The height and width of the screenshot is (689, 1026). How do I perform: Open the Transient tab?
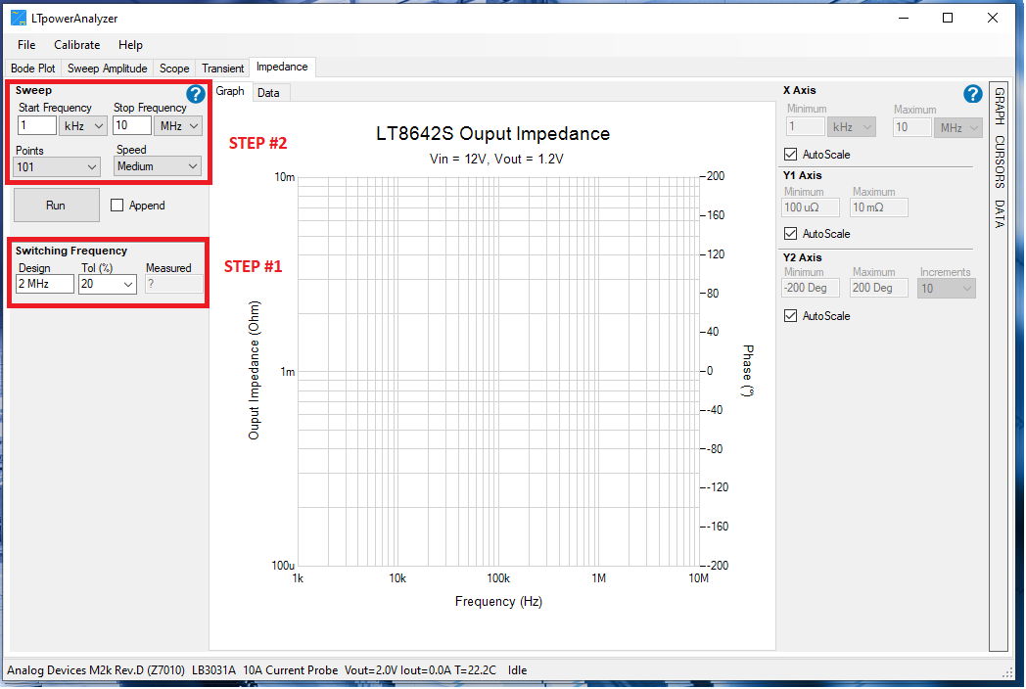(x=222, y=69)
